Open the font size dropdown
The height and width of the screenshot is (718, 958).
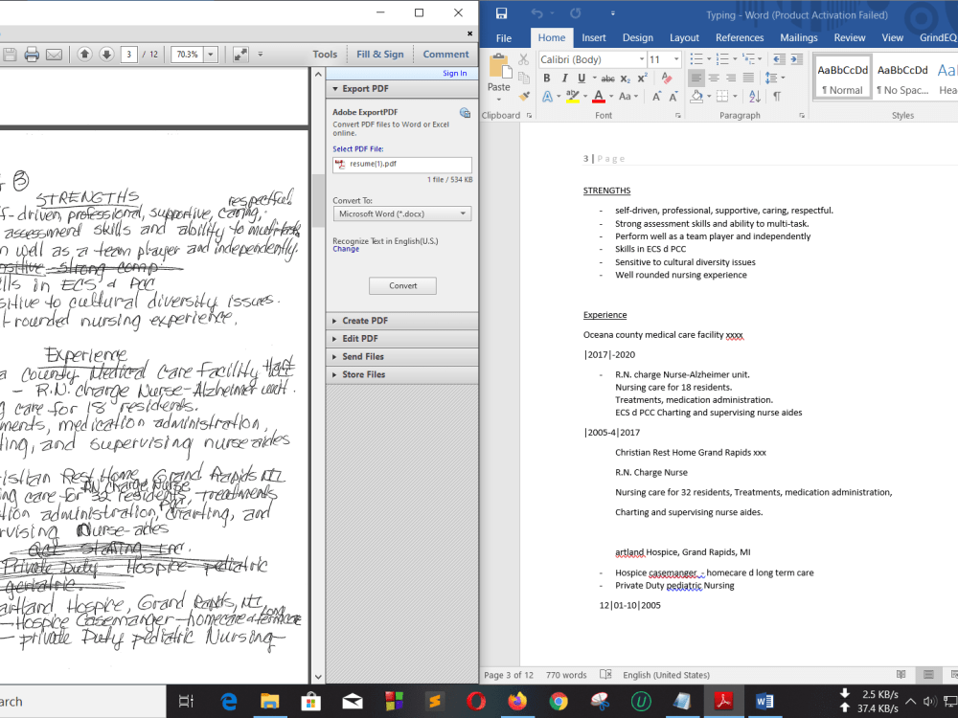click(x=676, y=59)
